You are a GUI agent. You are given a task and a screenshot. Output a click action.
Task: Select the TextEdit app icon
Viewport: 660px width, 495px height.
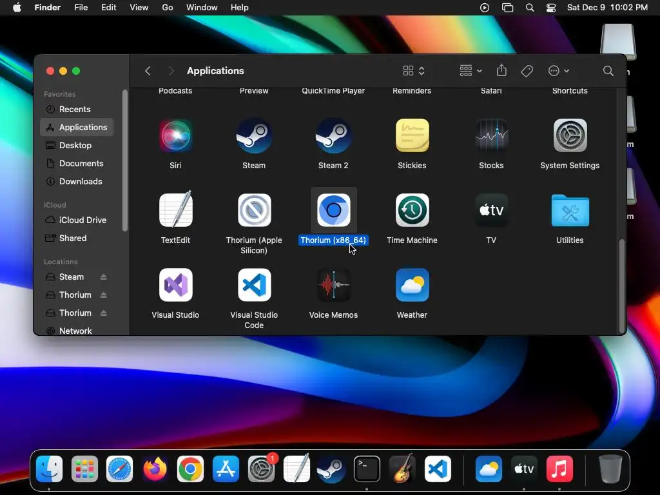(175, 209)
